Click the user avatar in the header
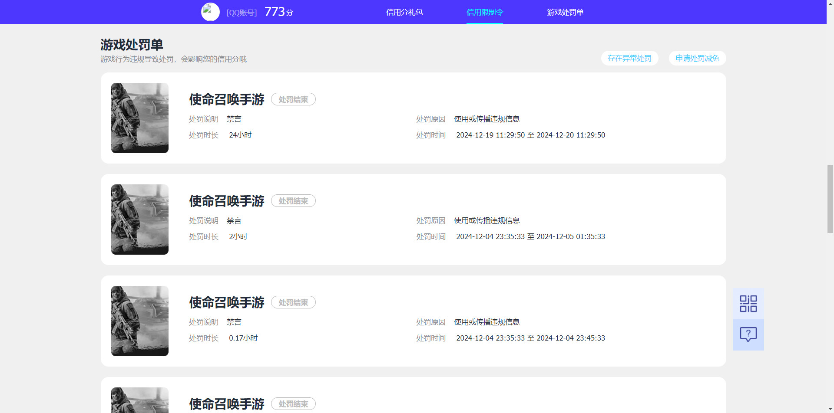834x413 pixels. (x=210, y=12)
